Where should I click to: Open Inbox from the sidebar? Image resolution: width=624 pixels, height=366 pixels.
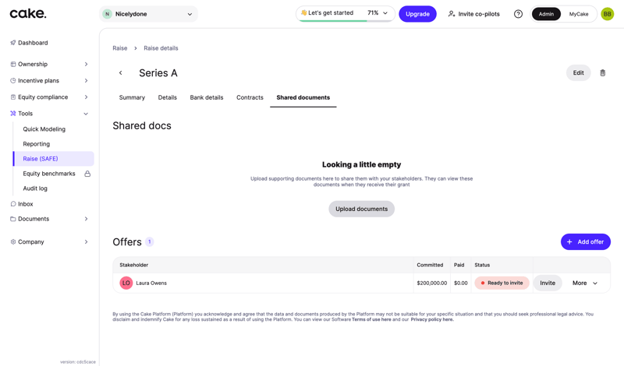pos(26,204)
